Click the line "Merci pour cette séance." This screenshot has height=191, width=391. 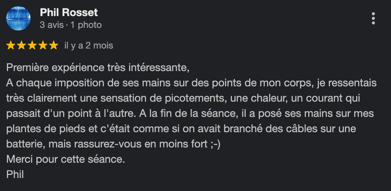66,159
